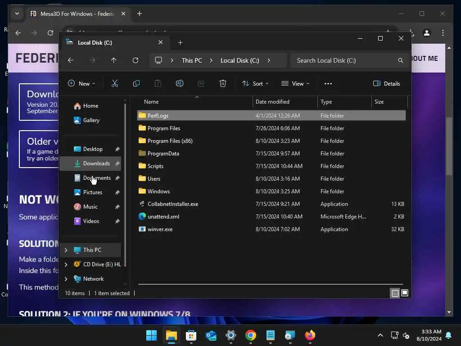Click the Delete trash can icon
This screenshot has height=346, width=461.
[x=223, y=83]
